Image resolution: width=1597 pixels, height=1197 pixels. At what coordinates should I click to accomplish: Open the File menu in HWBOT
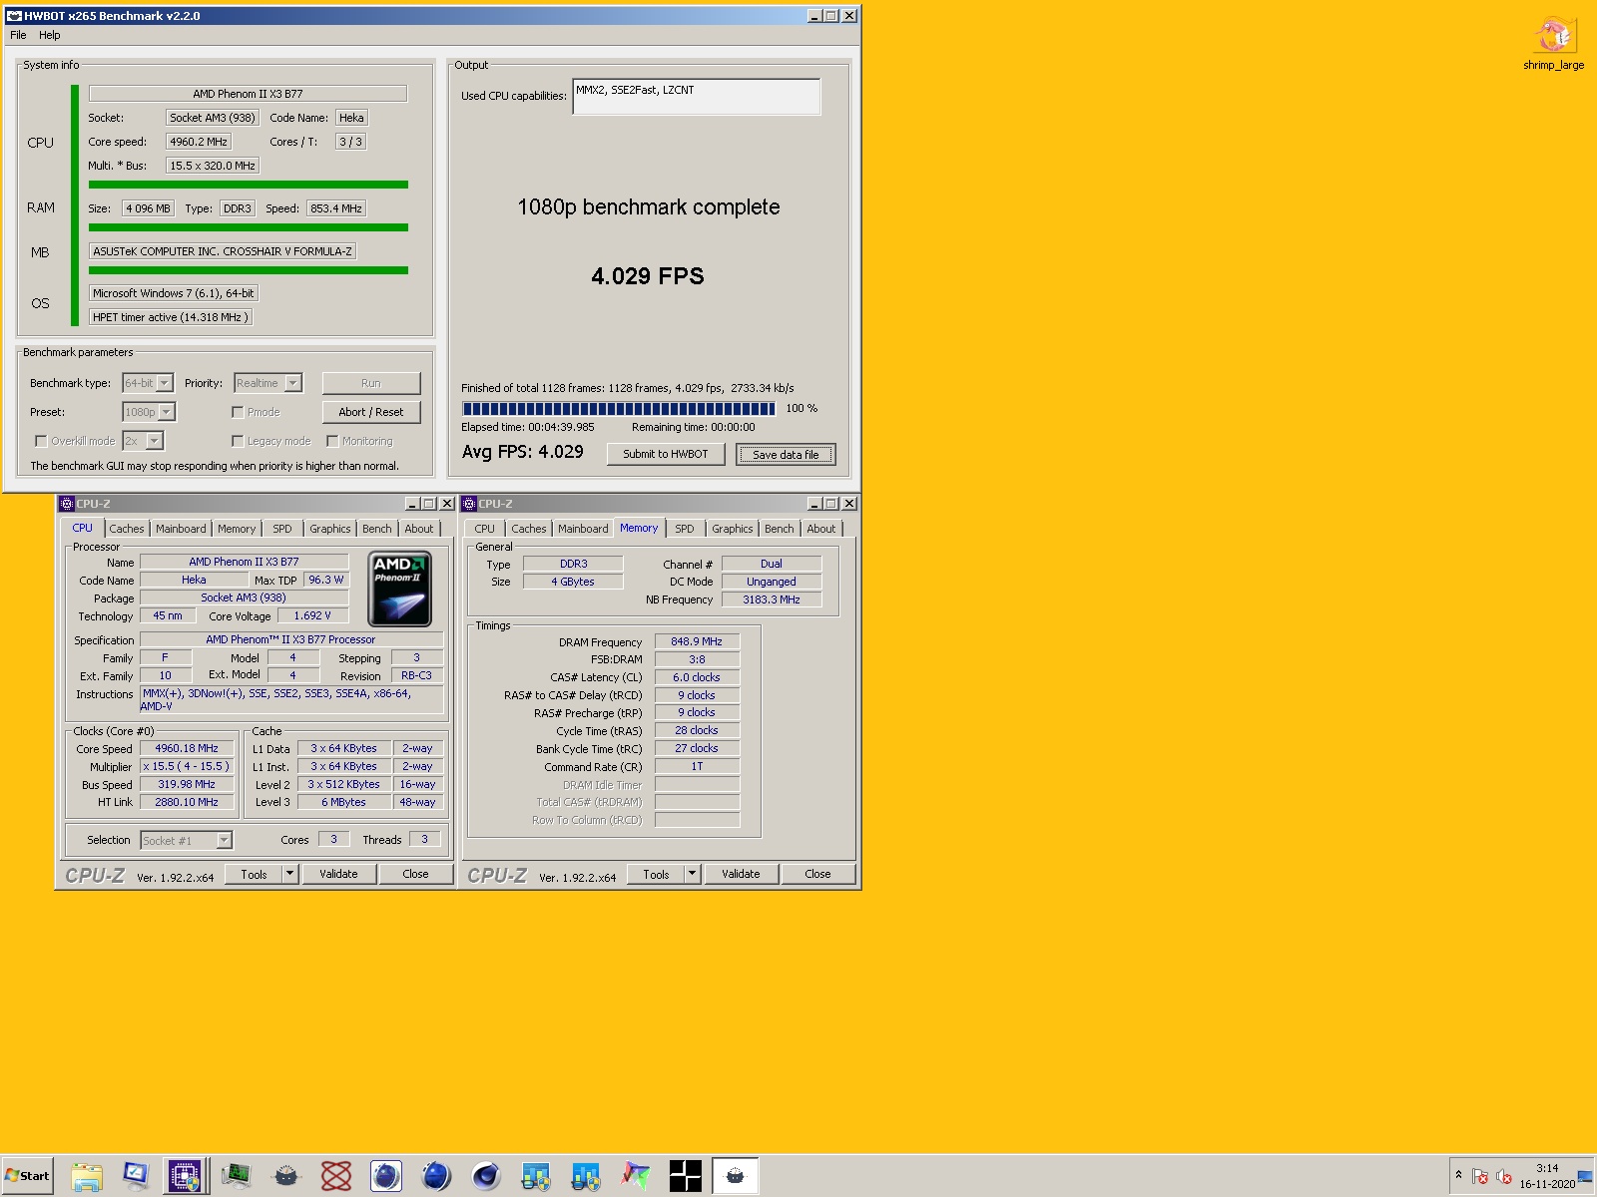click(18, 35)
